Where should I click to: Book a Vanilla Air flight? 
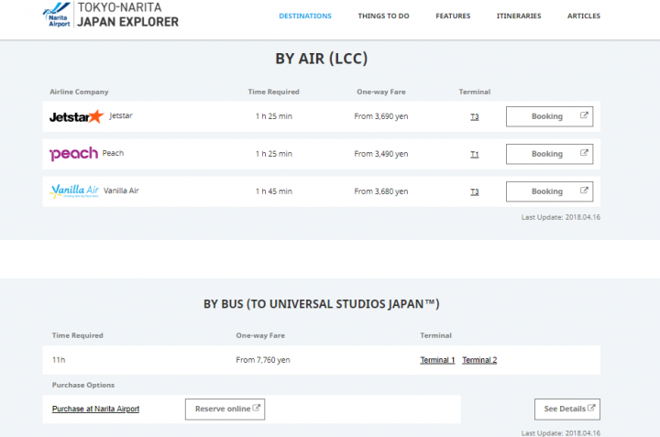549,191
